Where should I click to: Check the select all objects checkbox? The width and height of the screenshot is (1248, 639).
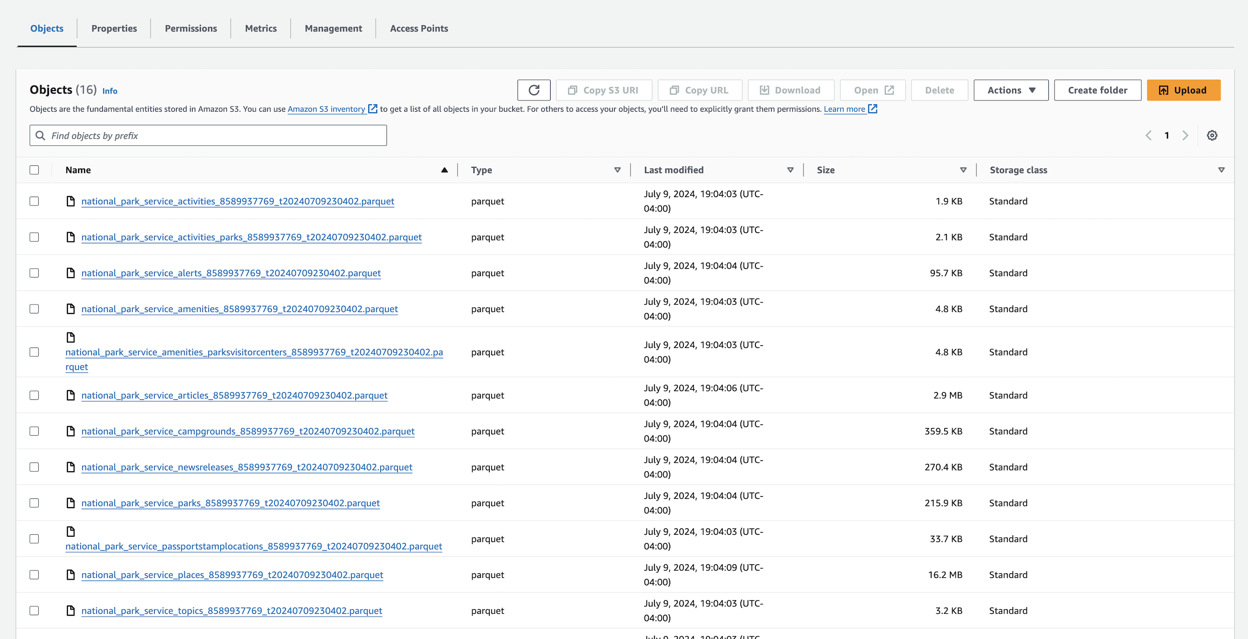click(34, 170)
